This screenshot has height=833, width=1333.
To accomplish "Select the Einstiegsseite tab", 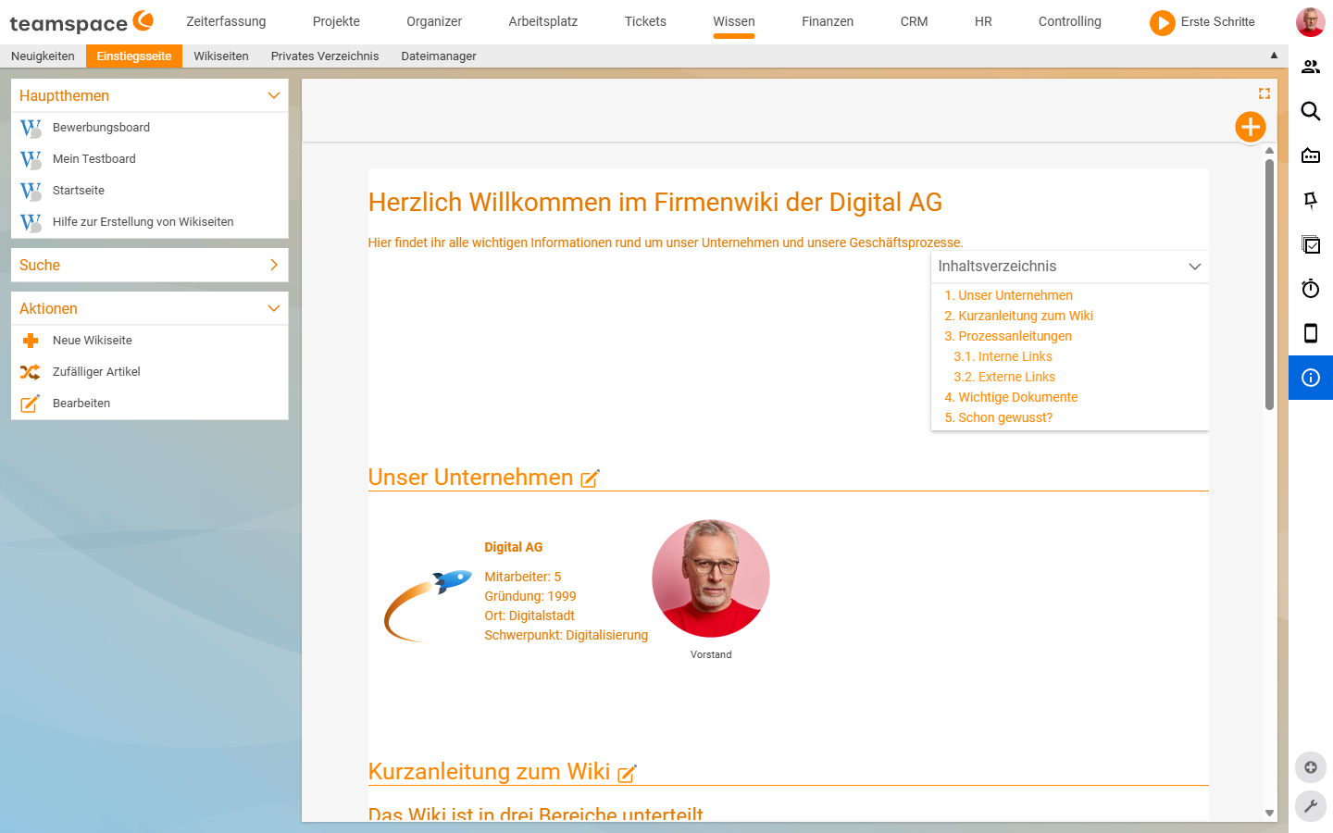I will (134, 56).
